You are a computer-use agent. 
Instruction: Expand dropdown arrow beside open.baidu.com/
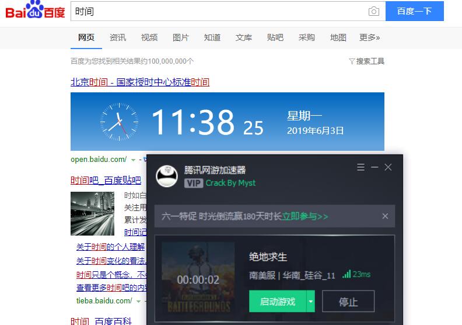click(133, 160)
